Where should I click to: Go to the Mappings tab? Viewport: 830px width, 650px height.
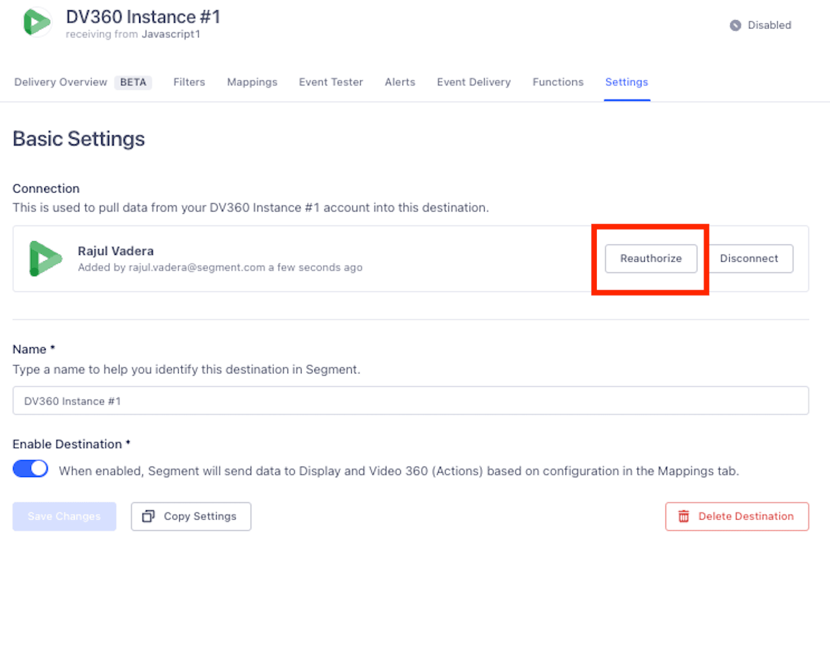tap(252, 82)
